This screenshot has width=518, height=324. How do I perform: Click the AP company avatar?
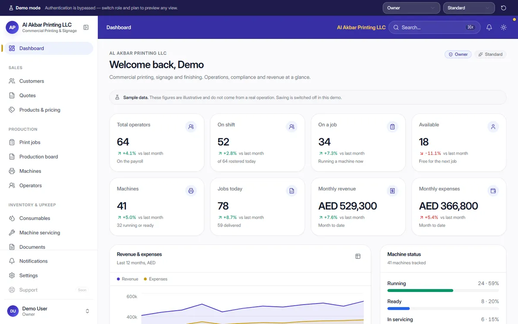[x=12, y=28]
